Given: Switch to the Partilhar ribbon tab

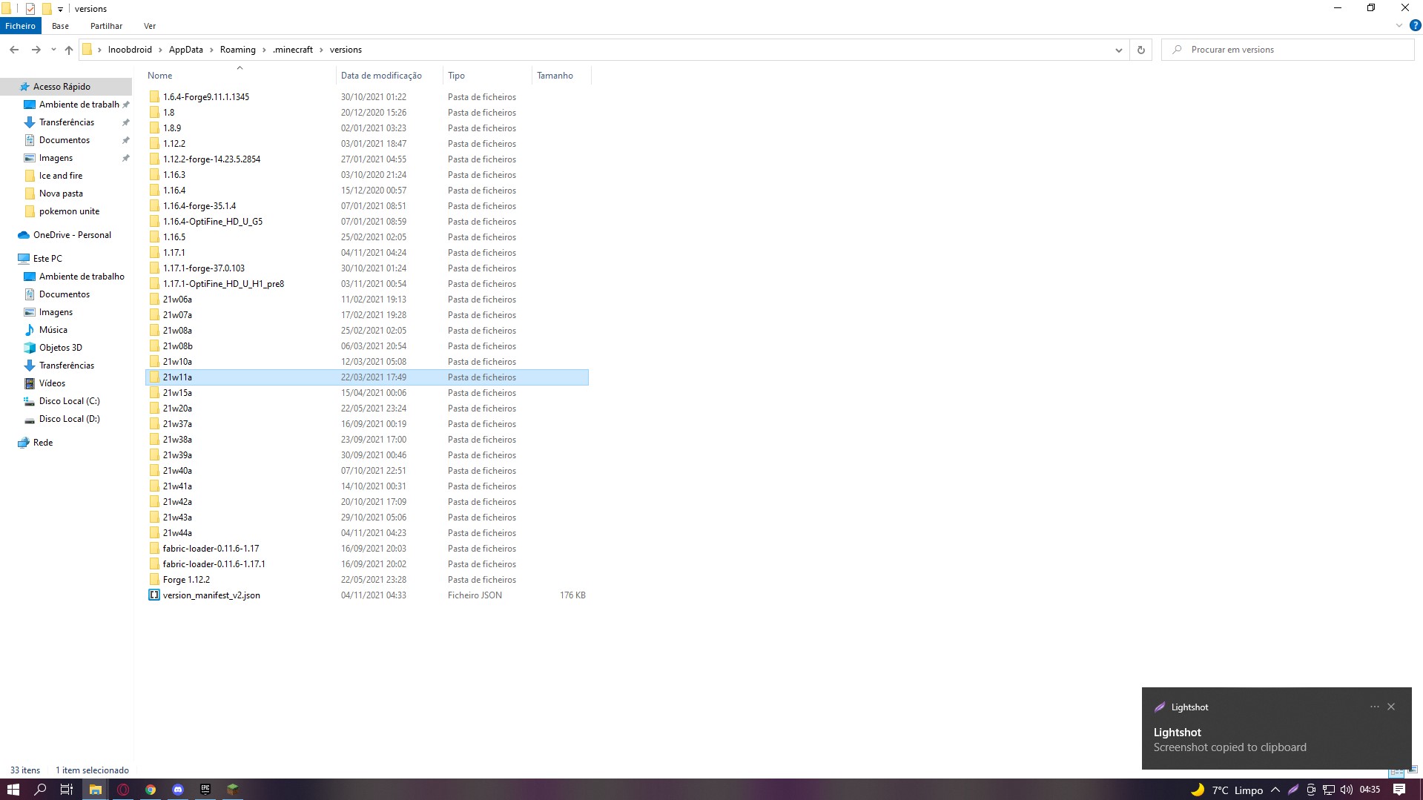Looking at the screenshot, I should click(x=106, y=26).
